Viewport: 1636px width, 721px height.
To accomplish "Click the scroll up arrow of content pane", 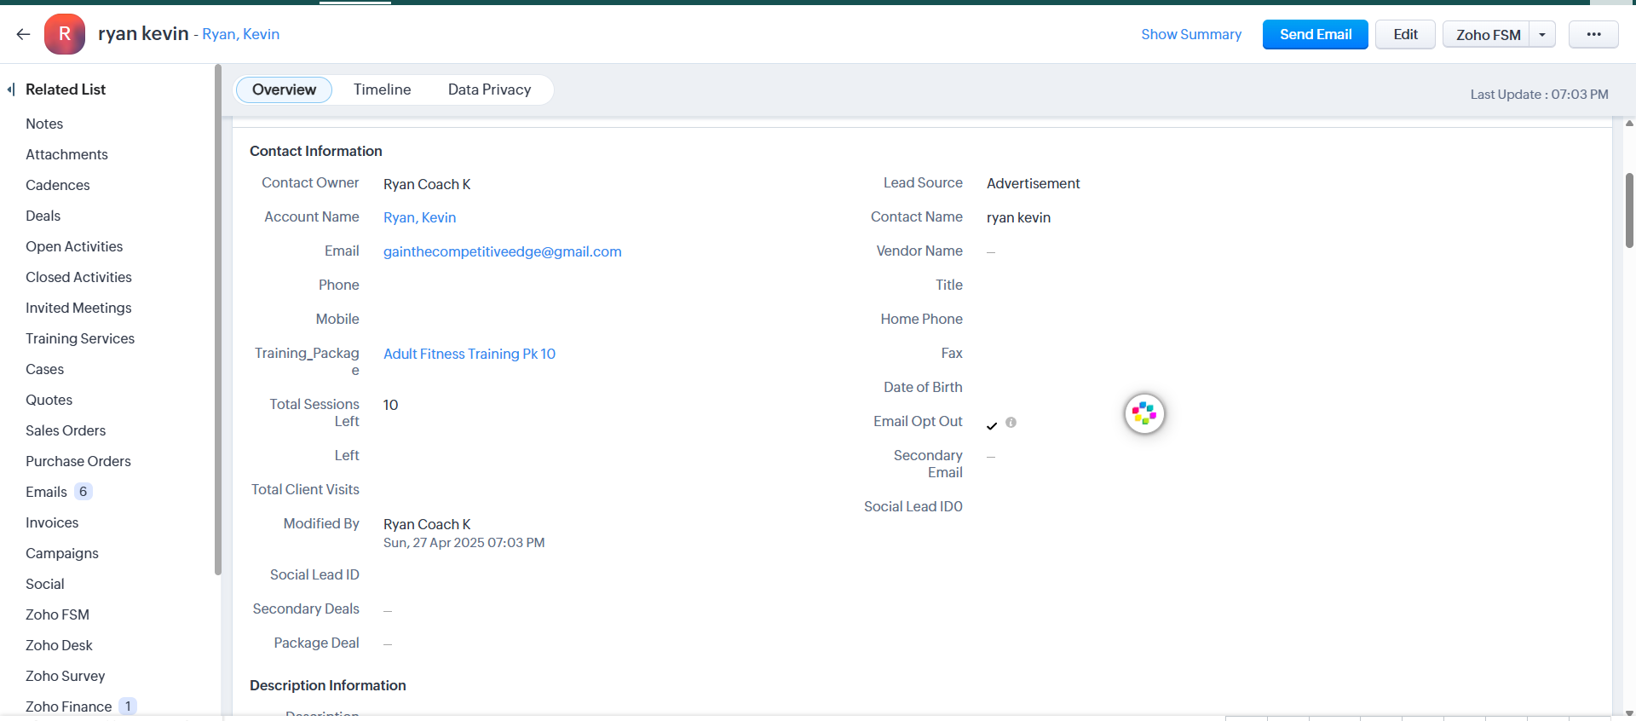I will pyautogui.click(x=1629, y=124).
